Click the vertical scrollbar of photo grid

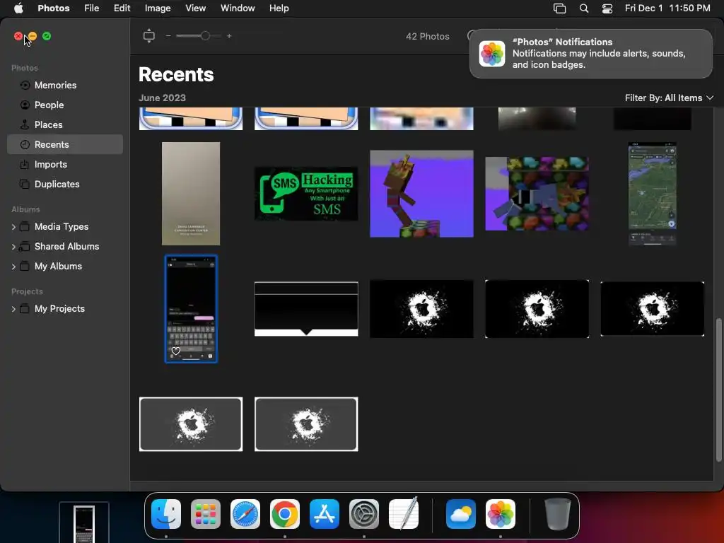pyautogui.click(x=718, y=390)
